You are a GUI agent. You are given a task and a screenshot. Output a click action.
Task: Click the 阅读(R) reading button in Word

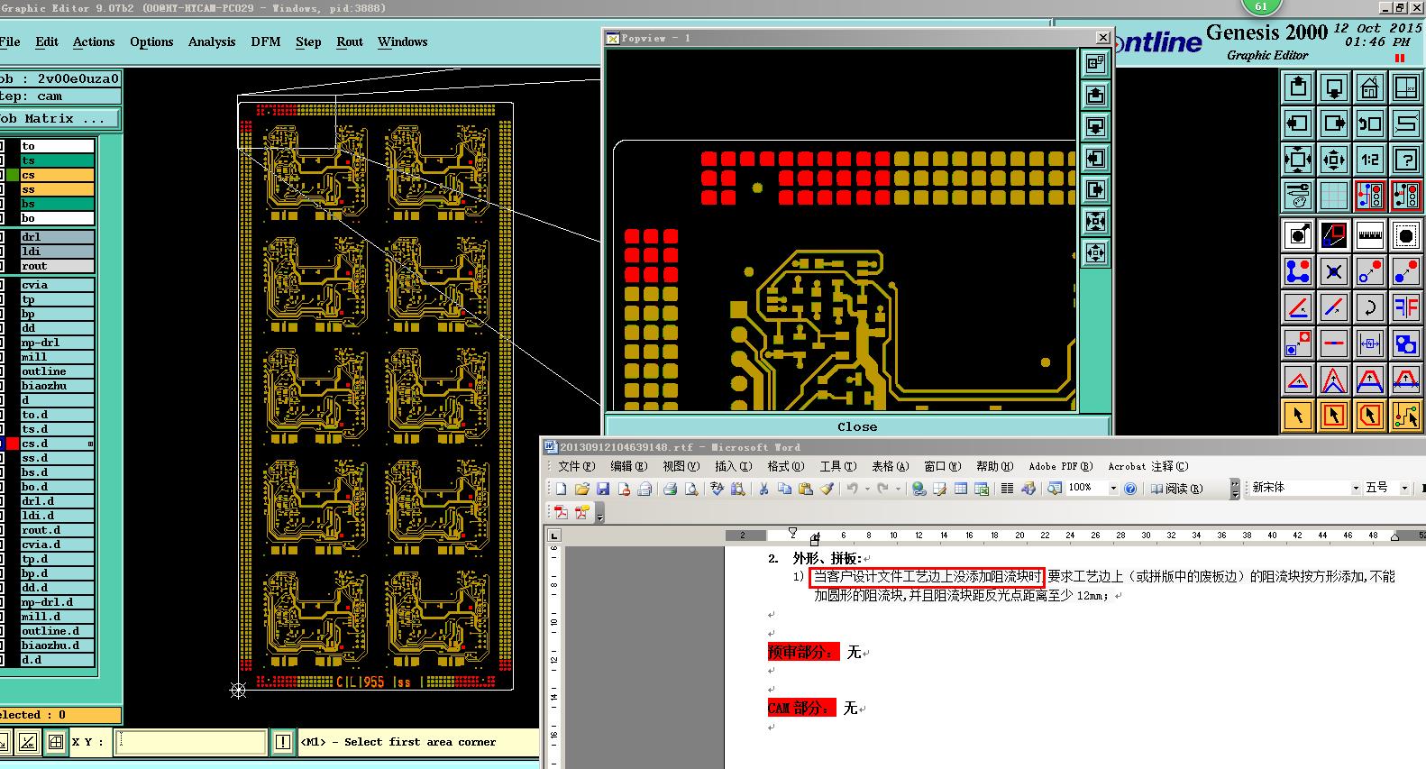click(1176, 489)
